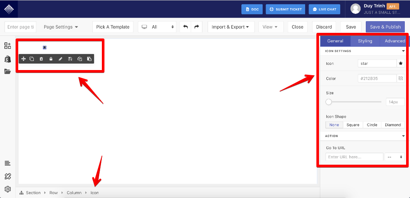Click the Go To URL input field
410x198 pixels.
[354, 157]
